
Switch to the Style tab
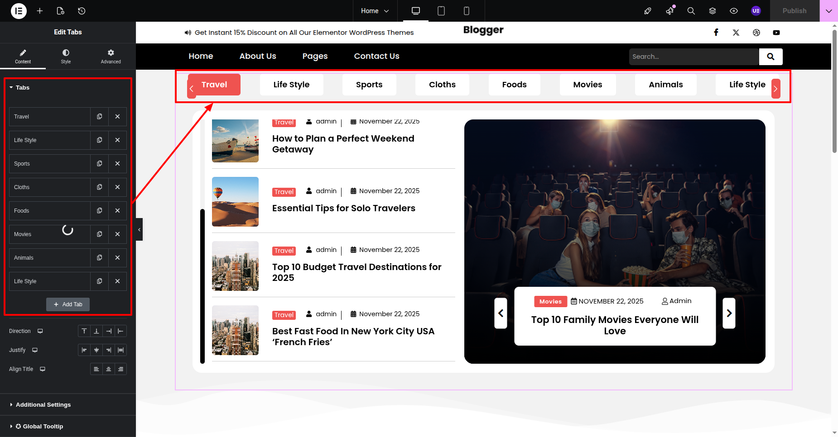click(x=66, y=56)
